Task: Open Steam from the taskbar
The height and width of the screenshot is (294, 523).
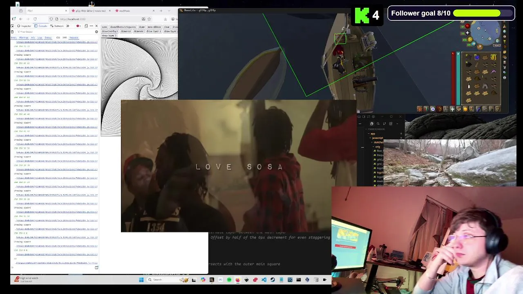Action: (x=273, y=280)
